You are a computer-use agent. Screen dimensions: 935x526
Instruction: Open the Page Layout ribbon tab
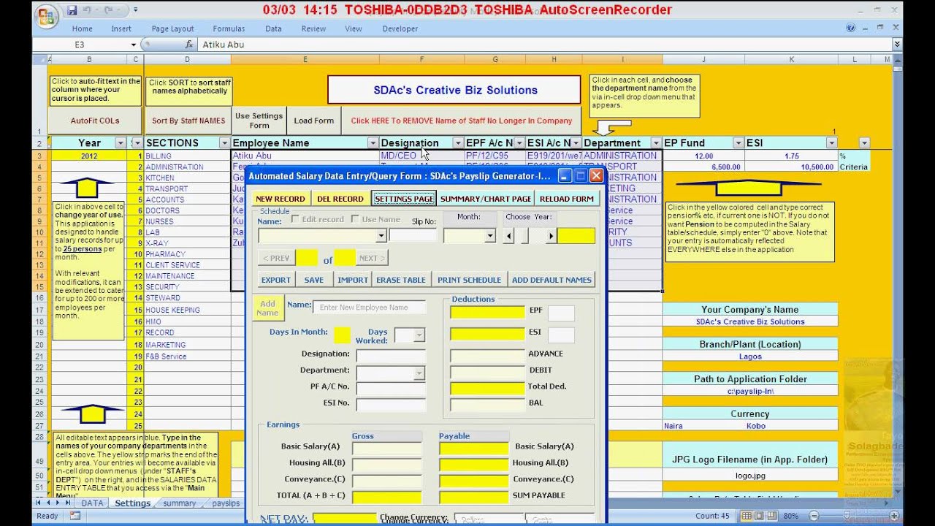coord(173,28)
